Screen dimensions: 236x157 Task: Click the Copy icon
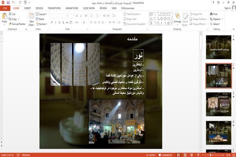[x=10, y=19]
